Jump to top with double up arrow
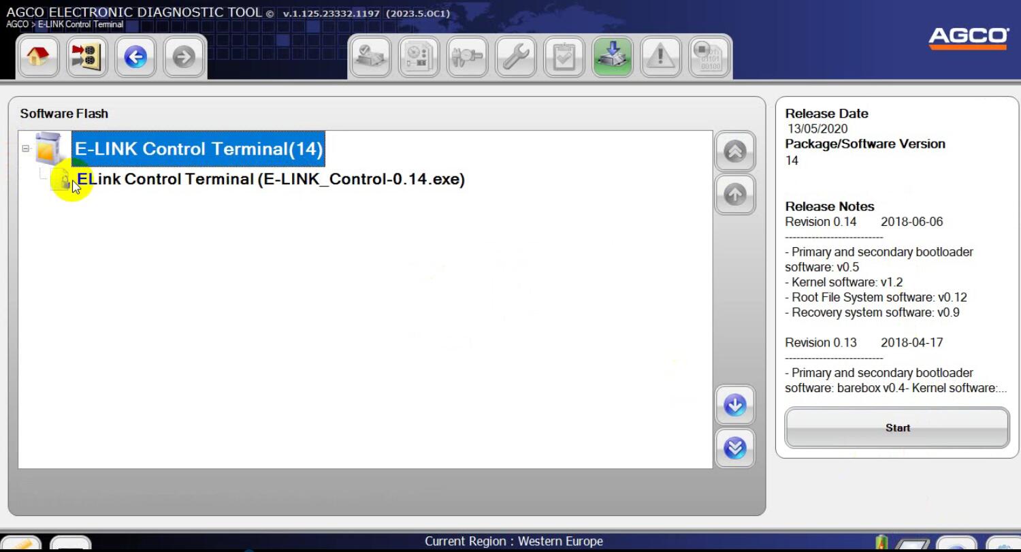This screenshot has width=1021, height=552. point(735,151)
